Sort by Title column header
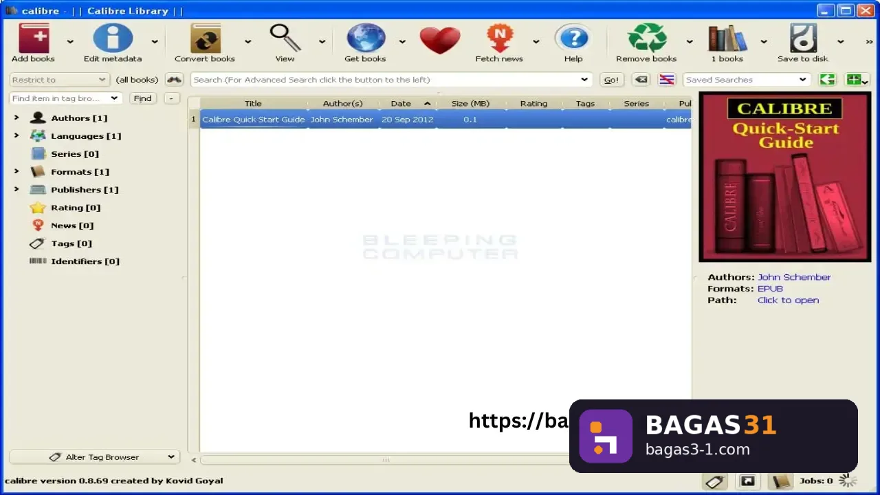 253,104
